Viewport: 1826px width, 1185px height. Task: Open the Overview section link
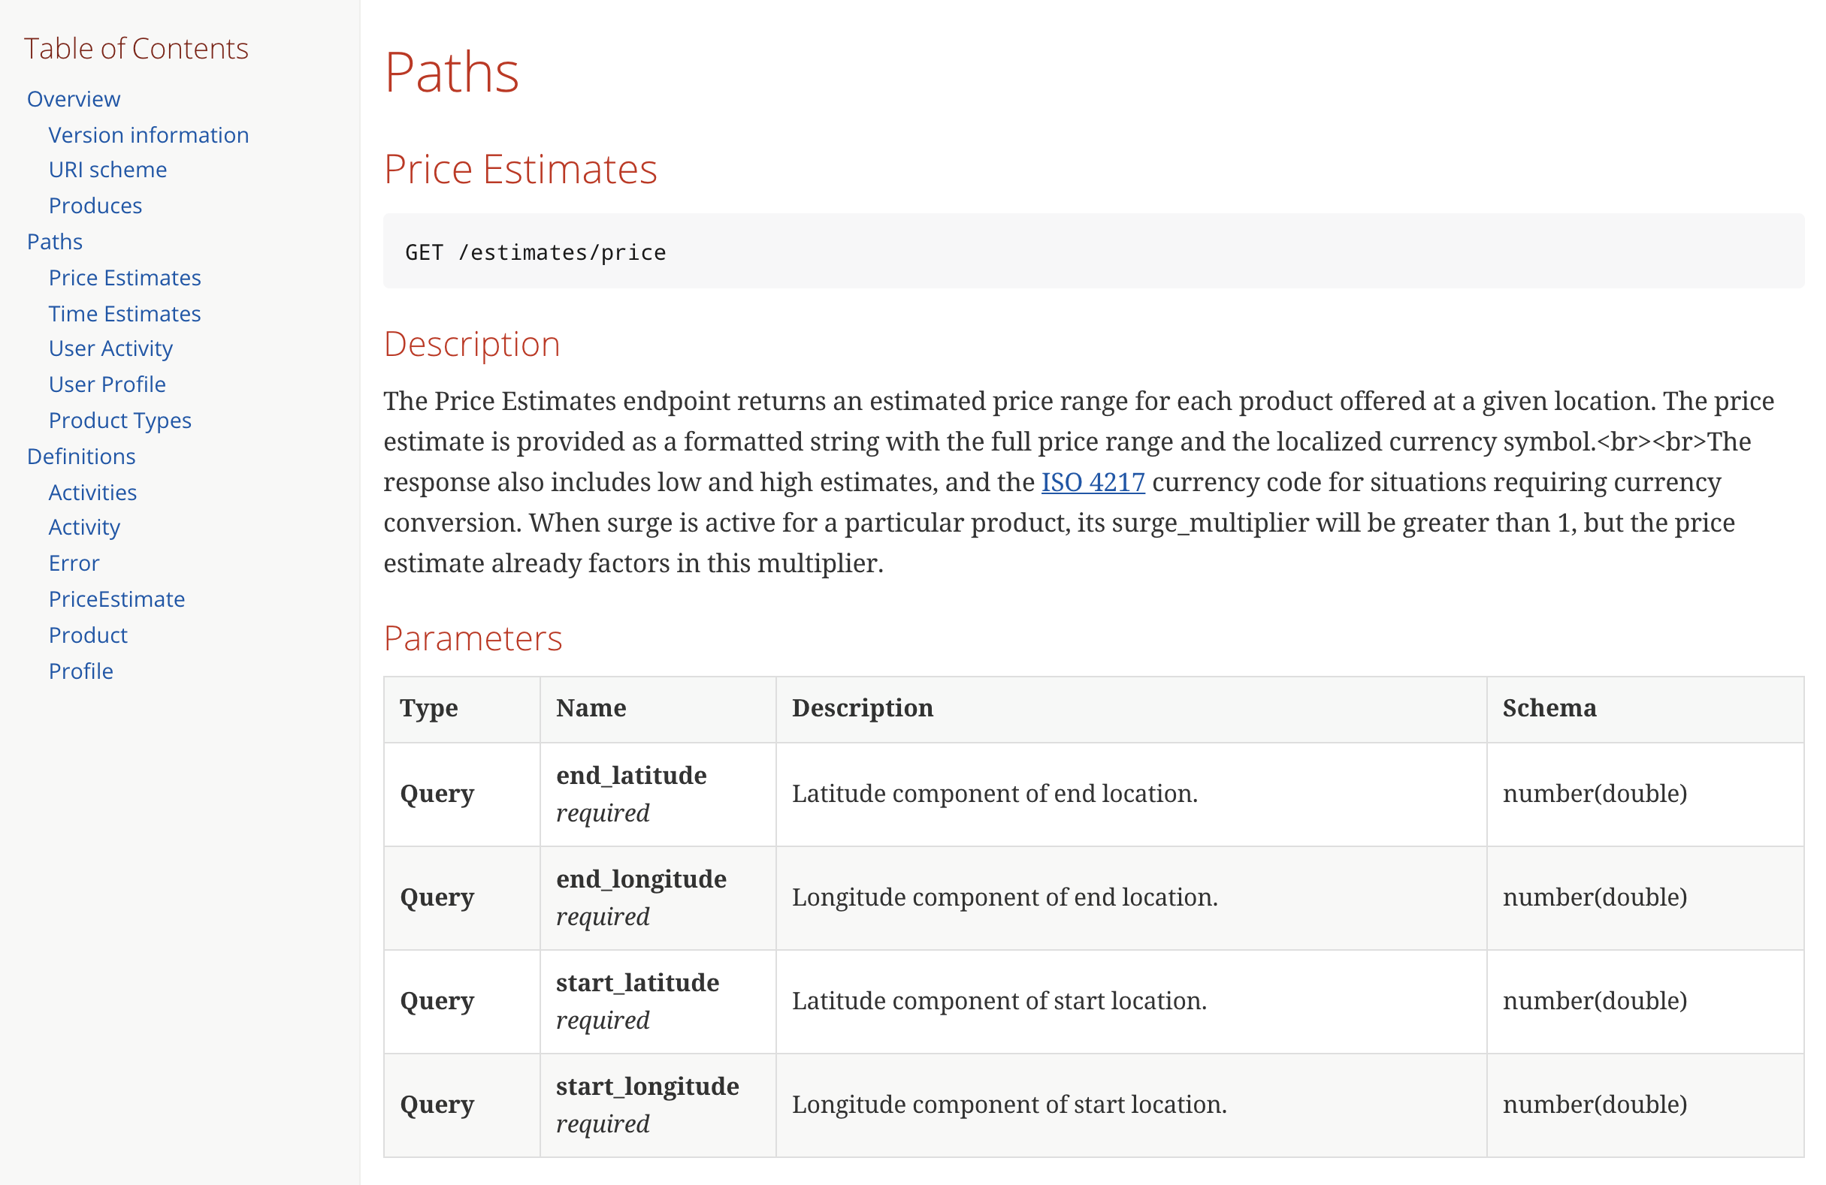click(73, 98)
